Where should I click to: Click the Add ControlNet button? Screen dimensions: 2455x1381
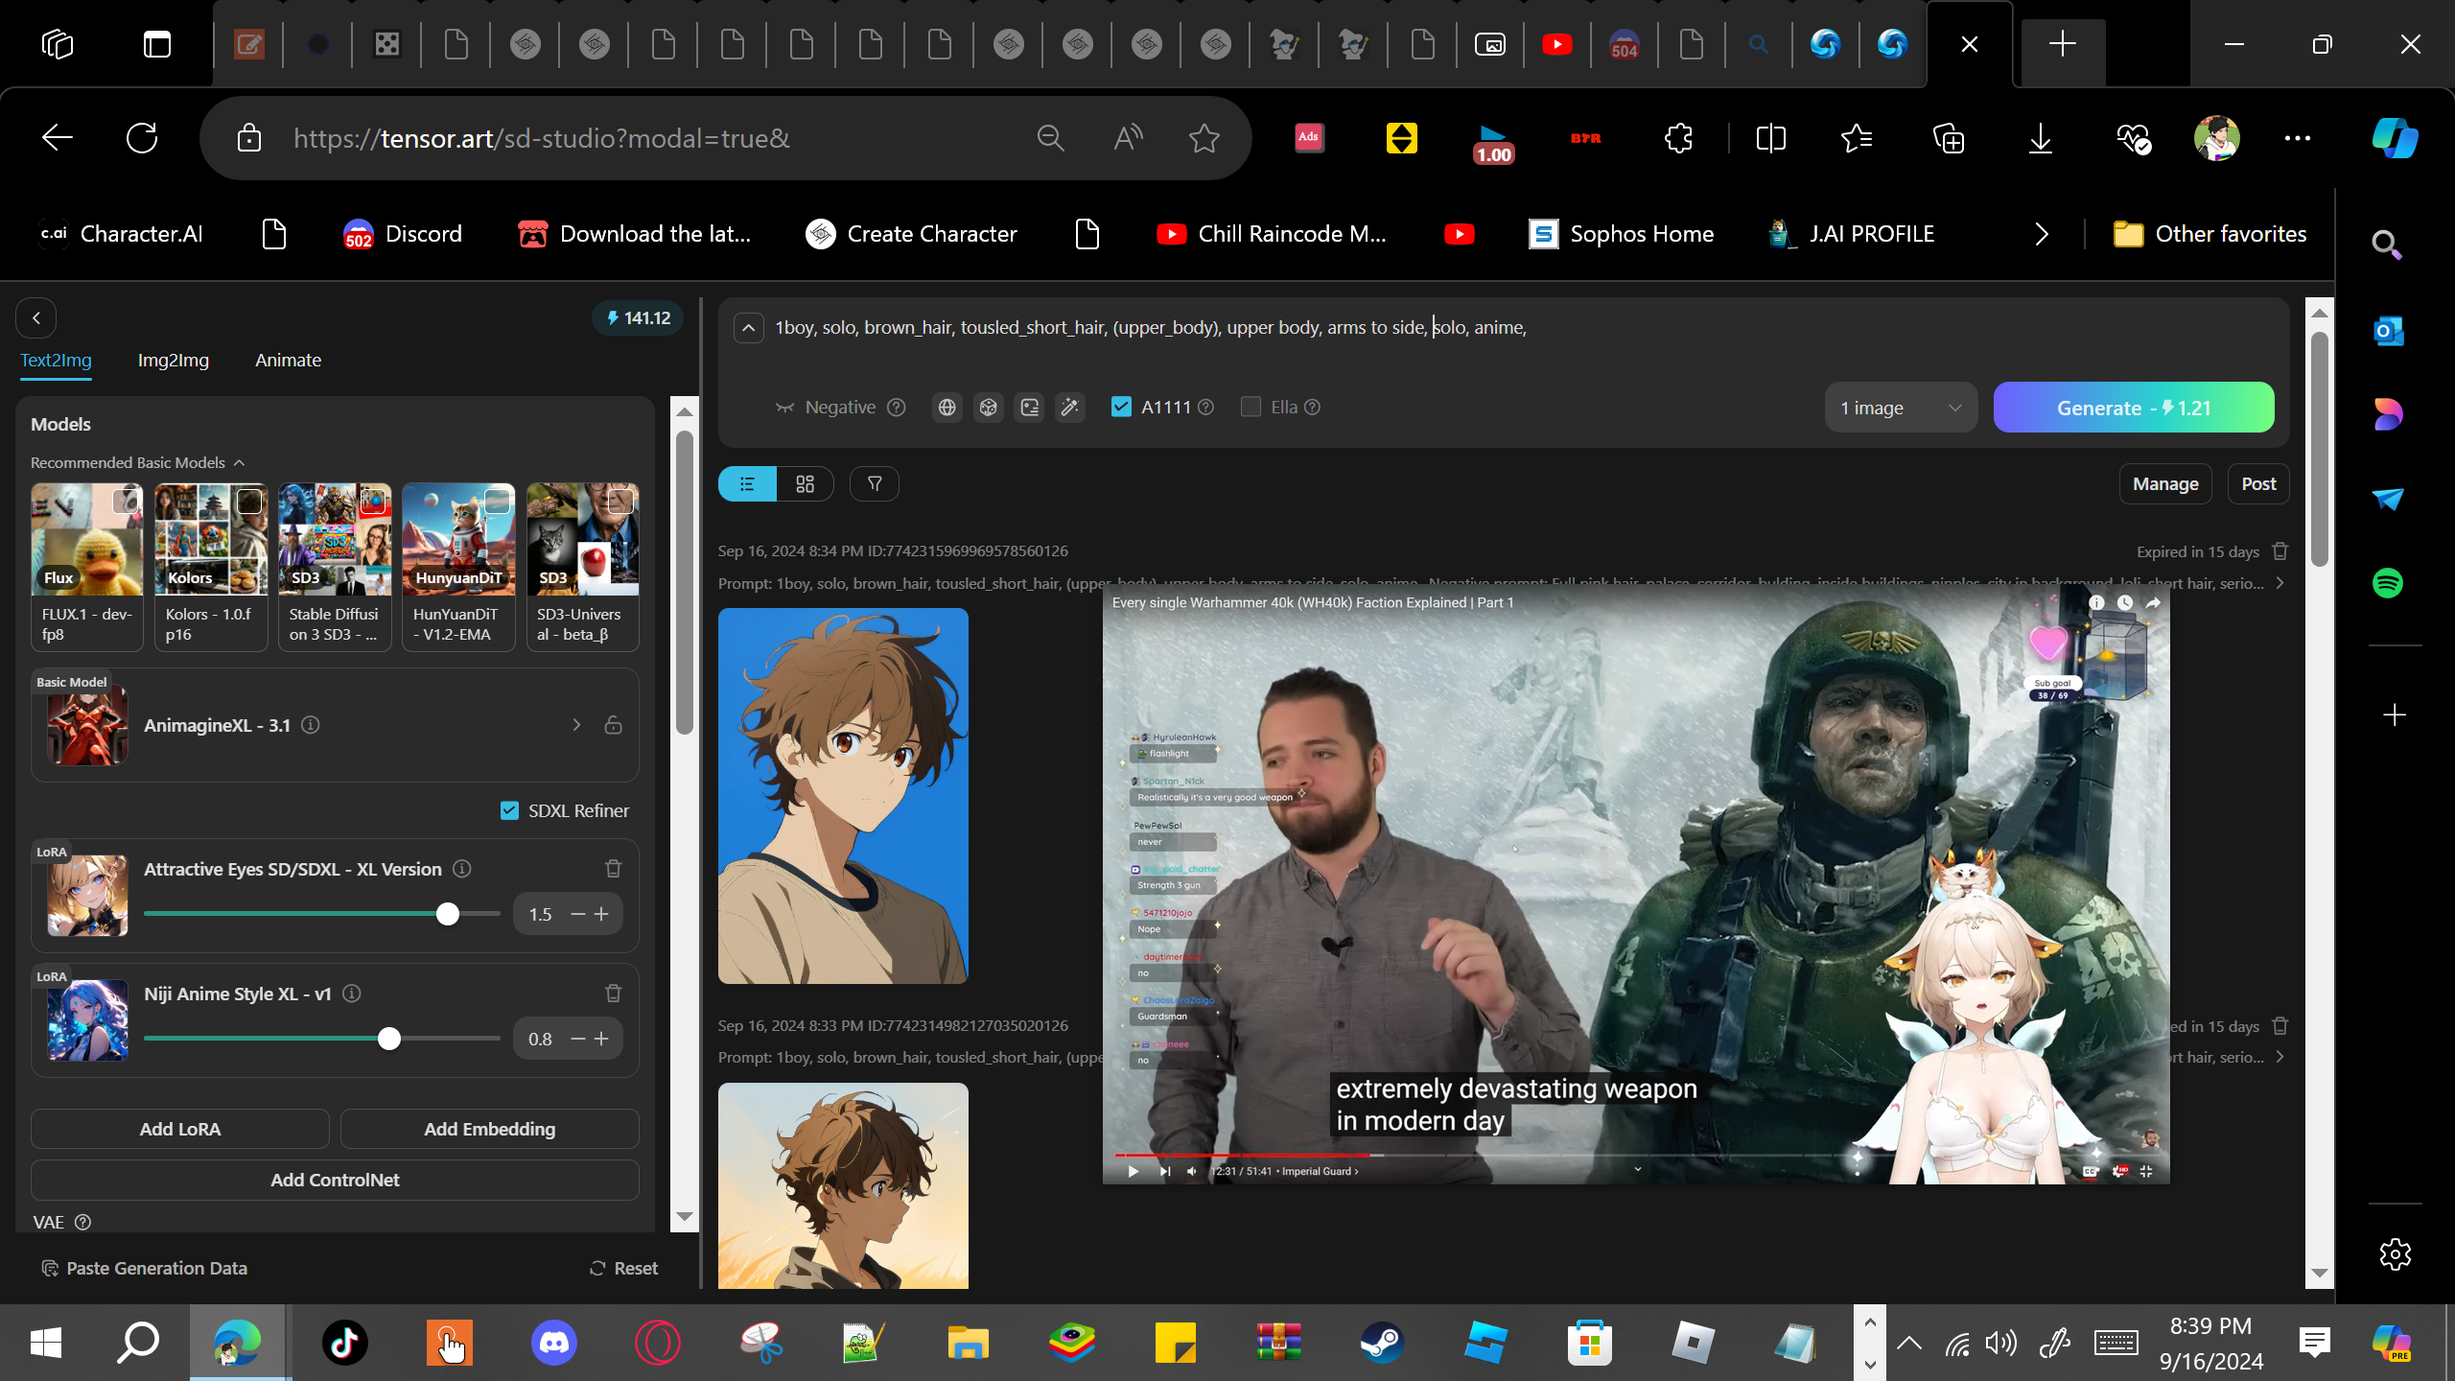335,1180
